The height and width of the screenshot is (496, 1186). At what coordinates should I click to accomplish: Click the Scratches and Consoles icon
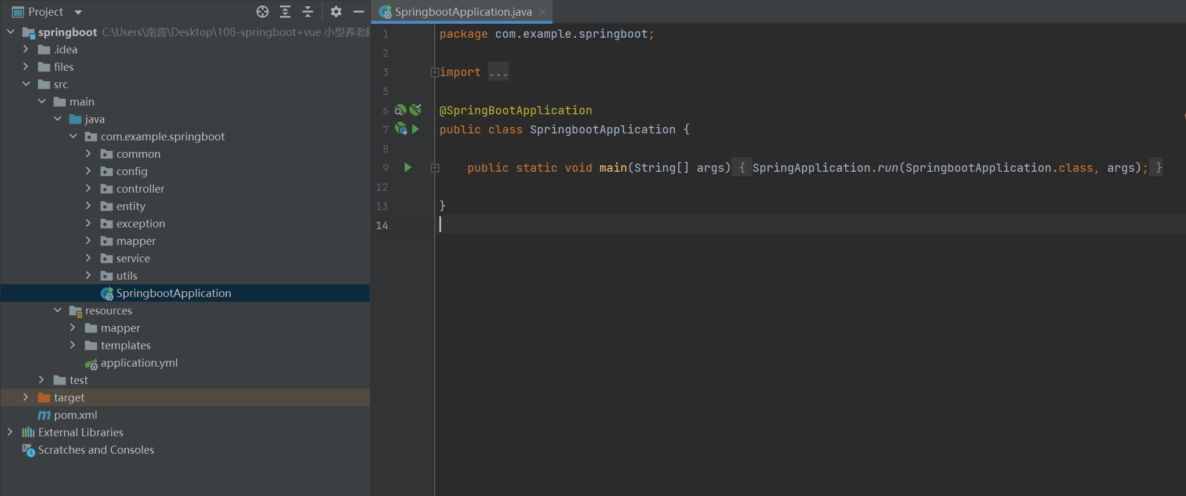28,450
